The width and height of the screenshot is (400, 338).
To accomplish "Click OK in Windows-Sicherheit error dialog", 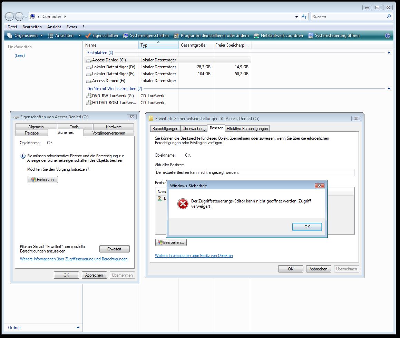I will click(307, 227).
